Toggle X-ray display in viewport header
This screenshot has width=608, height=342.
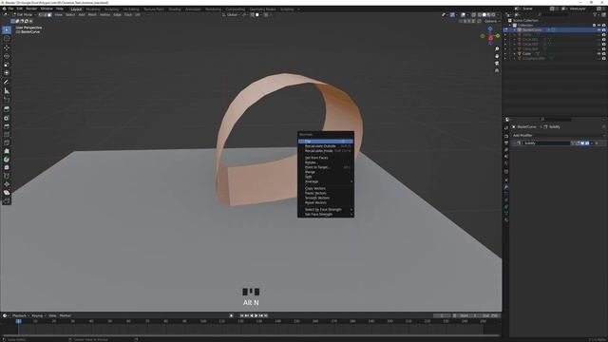pos(473,15)
